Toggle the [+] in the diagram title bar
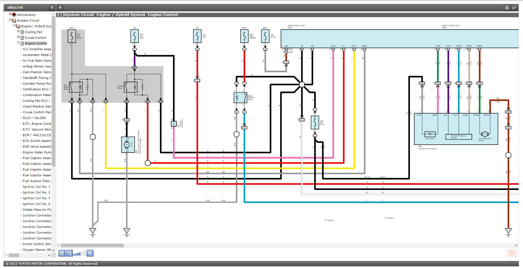 pos(61,15)
